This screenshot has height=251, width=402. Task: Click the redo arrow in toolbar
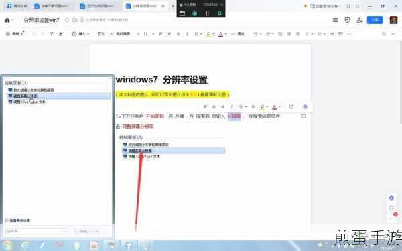click(43, 34)
